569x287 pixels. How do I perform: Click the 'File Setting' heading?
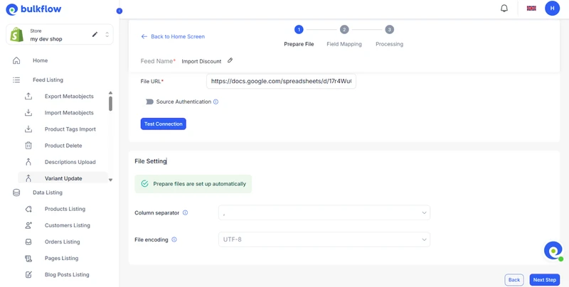pos(151,161)
